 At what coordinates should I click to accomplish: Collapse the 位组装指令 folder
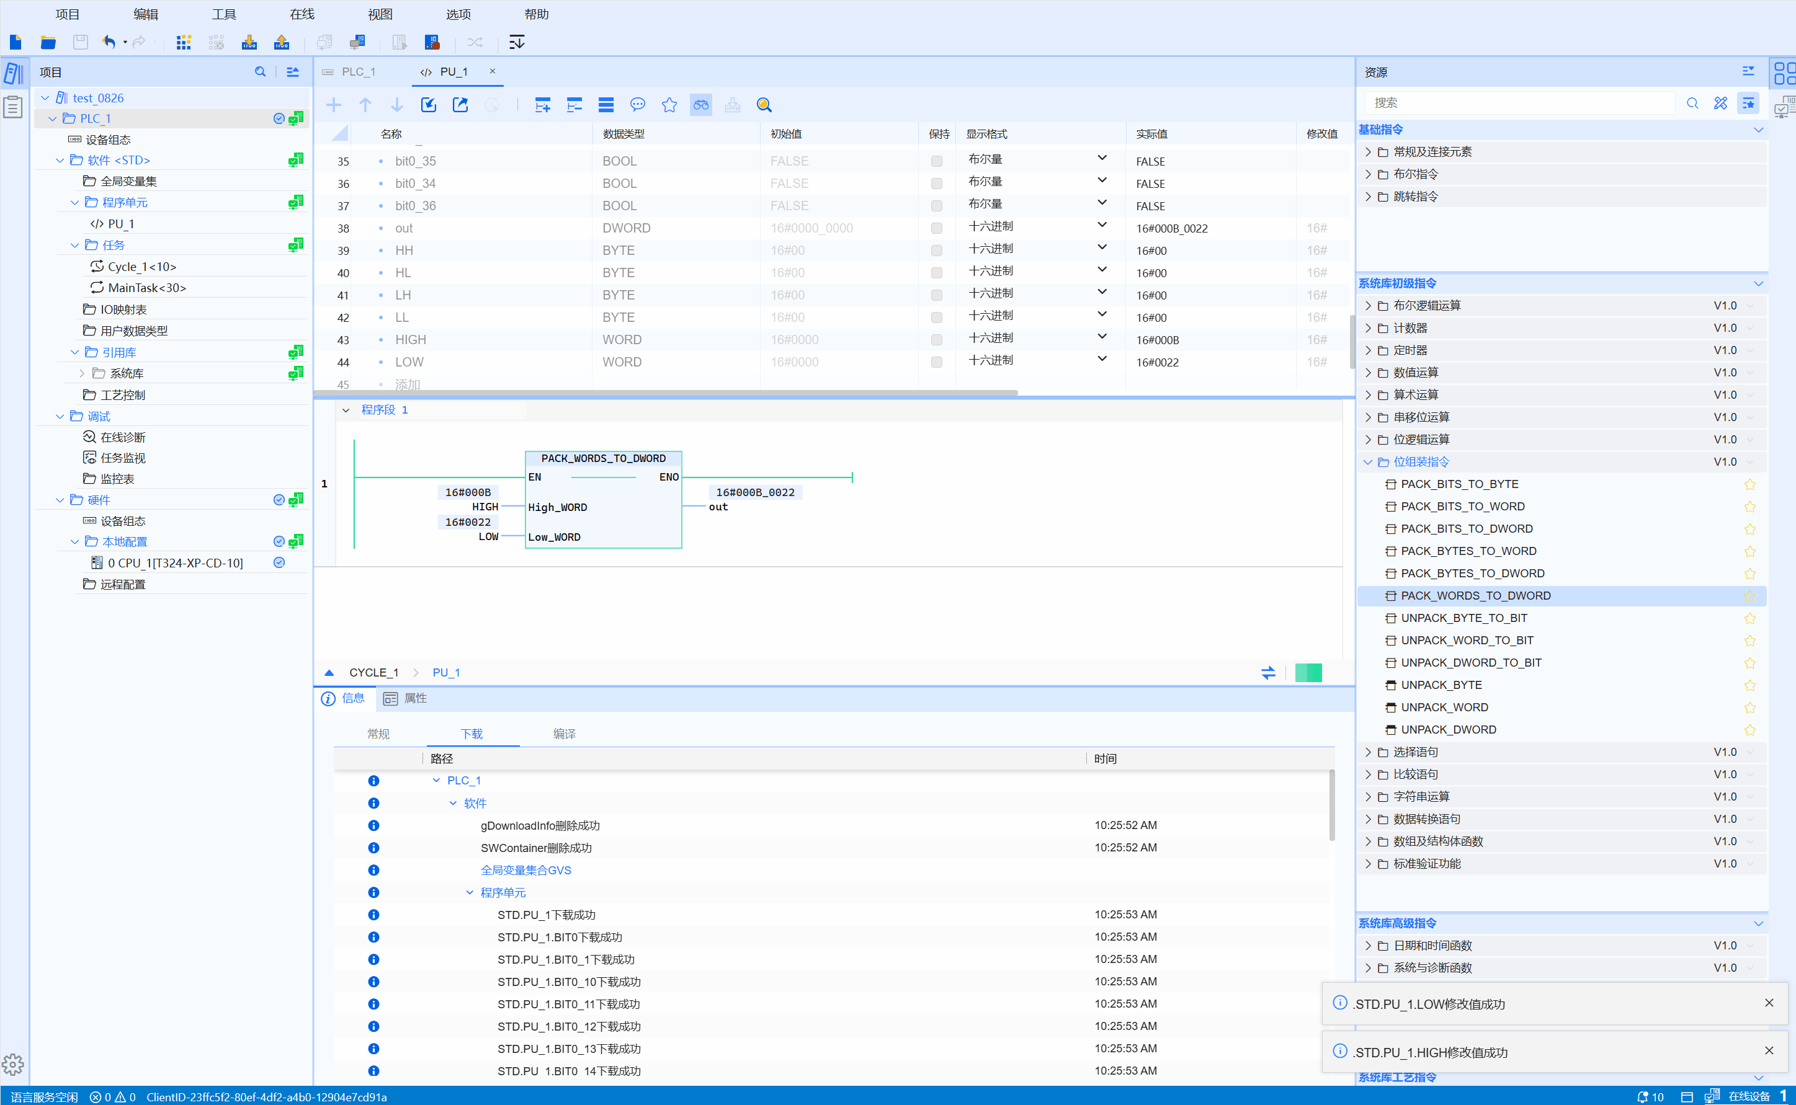point(1368,462)
